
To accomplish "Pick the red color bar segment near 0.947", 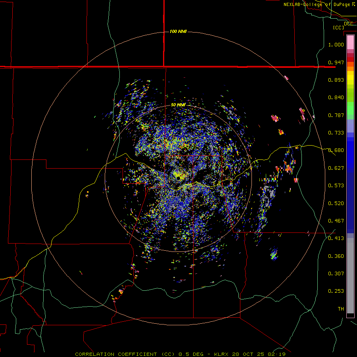I will click(350, 59).
